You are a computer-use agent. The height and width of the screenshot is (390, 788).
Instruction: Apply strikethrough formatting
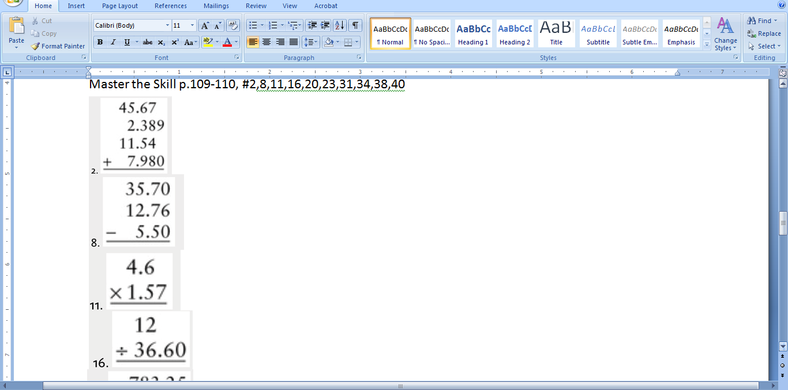point(148,43)
